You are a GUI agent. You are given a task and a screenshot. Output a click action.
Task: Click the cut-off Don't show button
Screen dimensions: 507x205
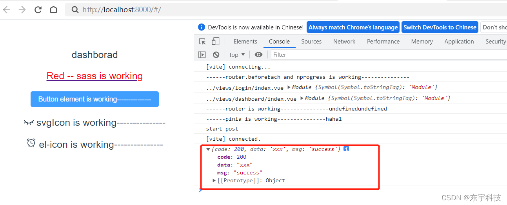(494, 27)
